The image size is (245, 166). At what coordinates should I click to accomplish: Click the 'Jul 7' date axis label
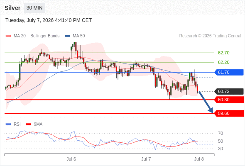[x=146, y=159]
